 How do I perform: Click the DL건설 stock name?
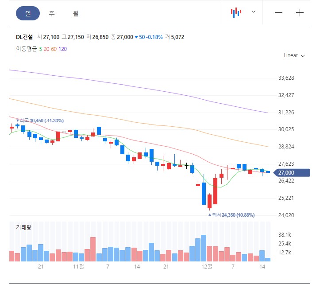pyautogui.click(x=24, y=37)
